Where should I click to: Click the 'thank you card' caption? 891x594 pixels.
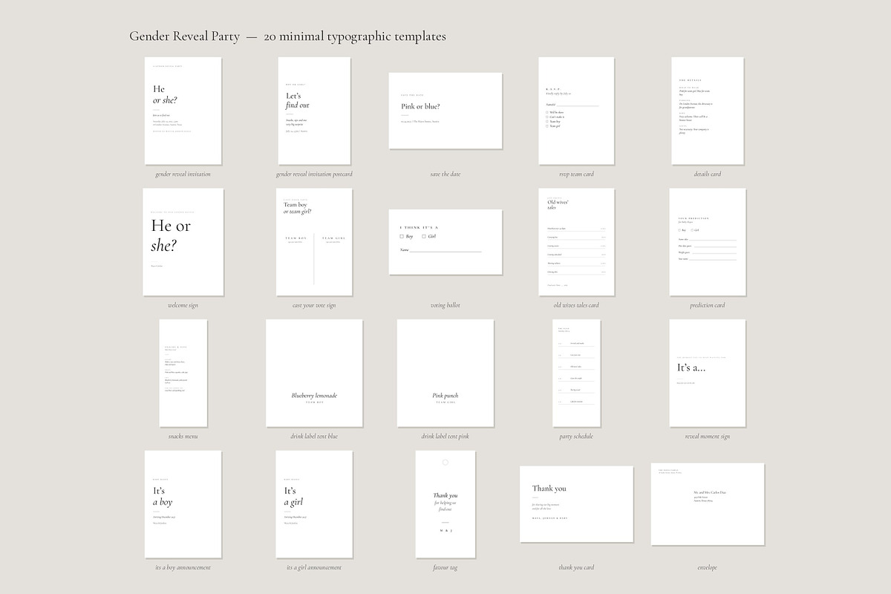(x=576, y=567)
